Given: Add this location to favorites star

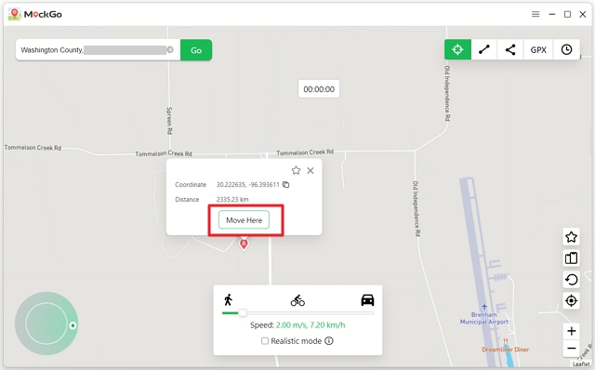Looking at the screenshot, I should tap(296, 170).
